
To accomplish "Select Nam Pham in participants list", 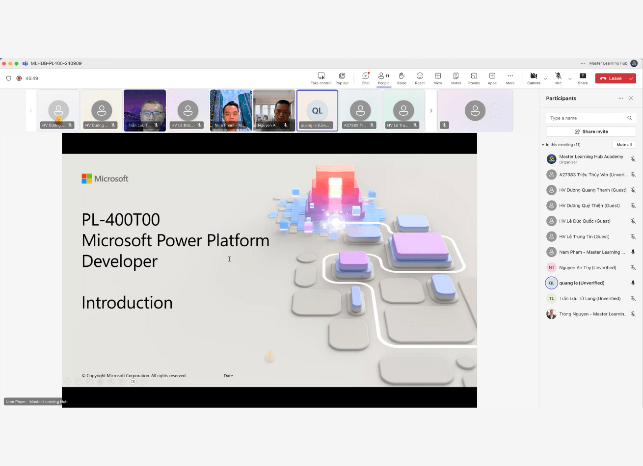I will click(x=591, y=252).
